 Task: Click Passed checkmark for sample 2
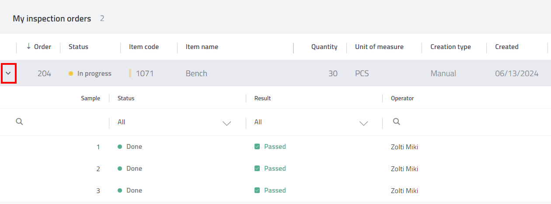(x=257, y=169)
